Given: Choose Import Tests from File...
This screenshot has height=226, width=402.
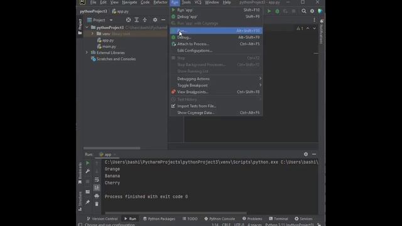Looking at the screenshot, I should click(216, 106).
